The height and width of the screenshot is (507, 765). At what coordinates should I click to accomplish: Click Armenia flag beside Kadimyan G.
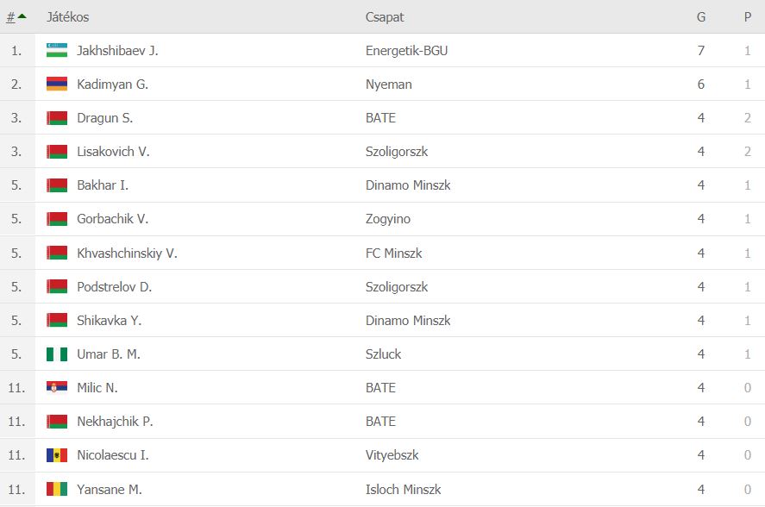[x=57, y=84]
